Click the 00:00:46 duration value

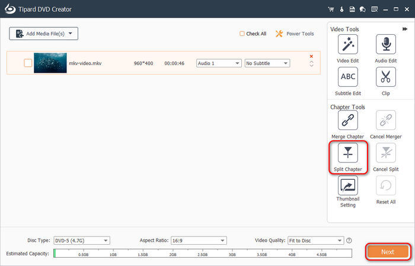point(174,63)
